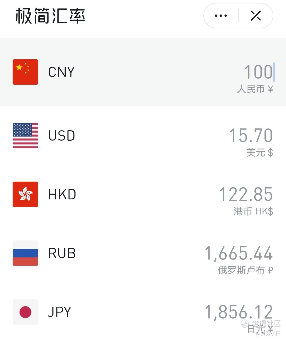Tap the 122.85 HKD converted amount
Image resolution: width=286 pixels, height=340 pixels.
click(246, 194)
